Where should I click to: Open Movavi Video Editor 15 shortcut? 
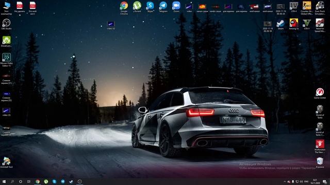[6, 60]
